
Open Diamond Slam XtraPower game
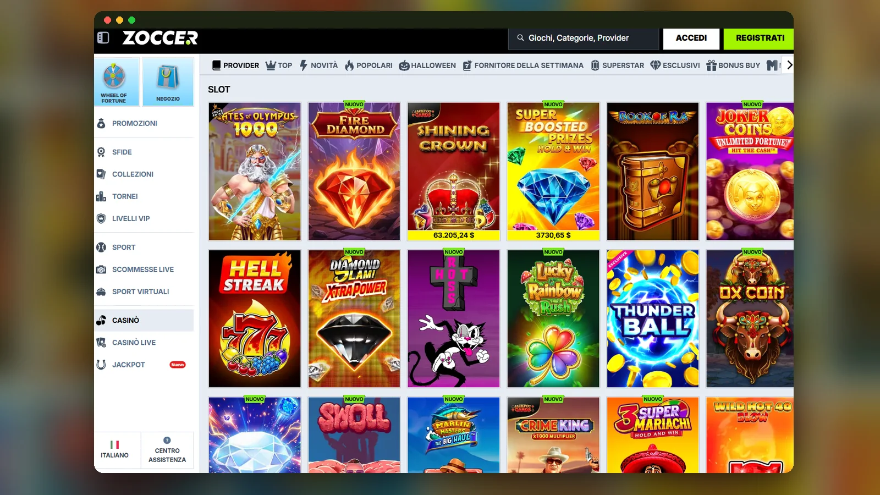click(x=354, y=318)
